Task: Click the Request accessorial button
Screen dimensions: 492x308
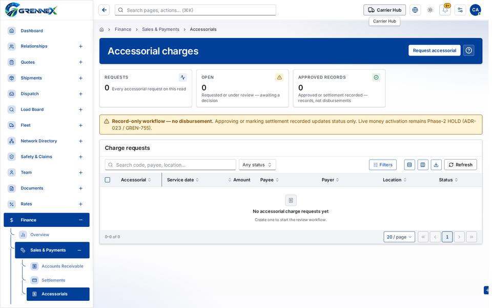Action: click(x=434, y=50)
